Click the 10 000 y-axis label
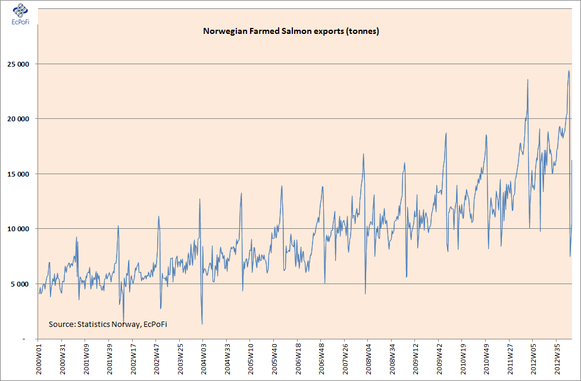Viewport: 581px width, 381px height. 18,229
